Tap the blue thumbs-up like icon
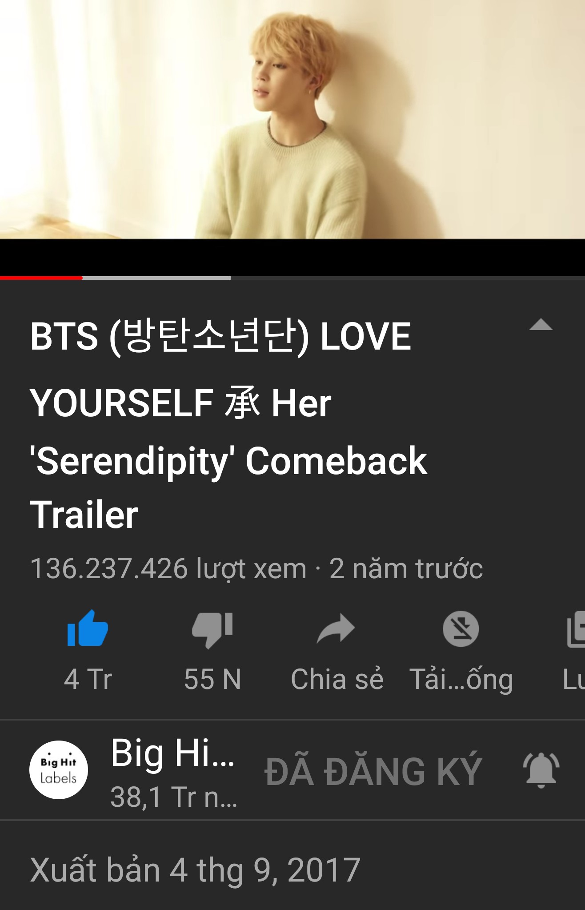 (x=88, y=628)
